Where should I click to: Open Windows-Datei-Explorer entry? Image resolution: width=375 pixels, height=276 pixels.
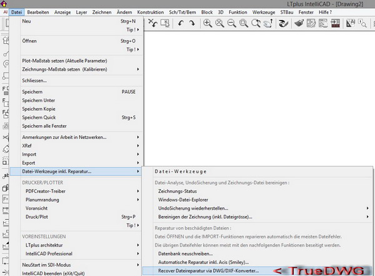tap(257, 200)
